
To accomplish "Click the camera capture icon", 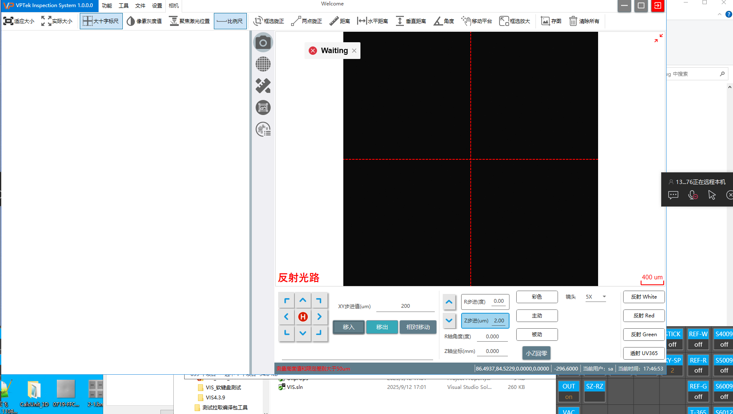I will (263, 43).
